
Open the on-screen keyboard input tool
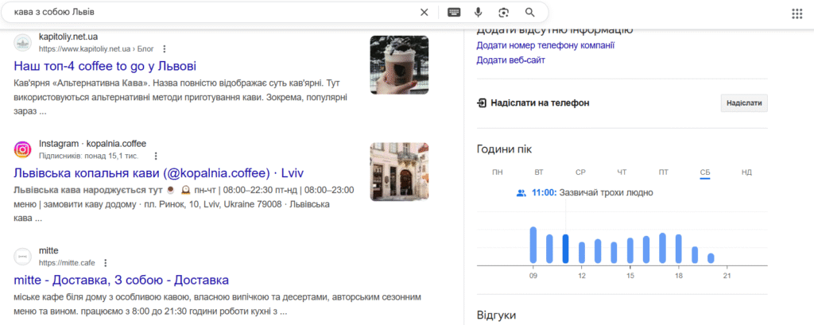click(x=454, y=13)
